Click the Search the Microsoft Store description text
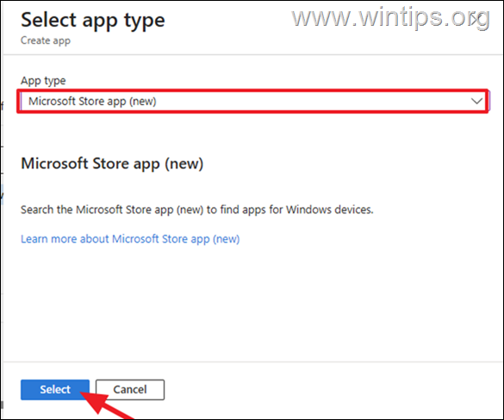This screenshot has width=504, height=420. click(197, 210)
